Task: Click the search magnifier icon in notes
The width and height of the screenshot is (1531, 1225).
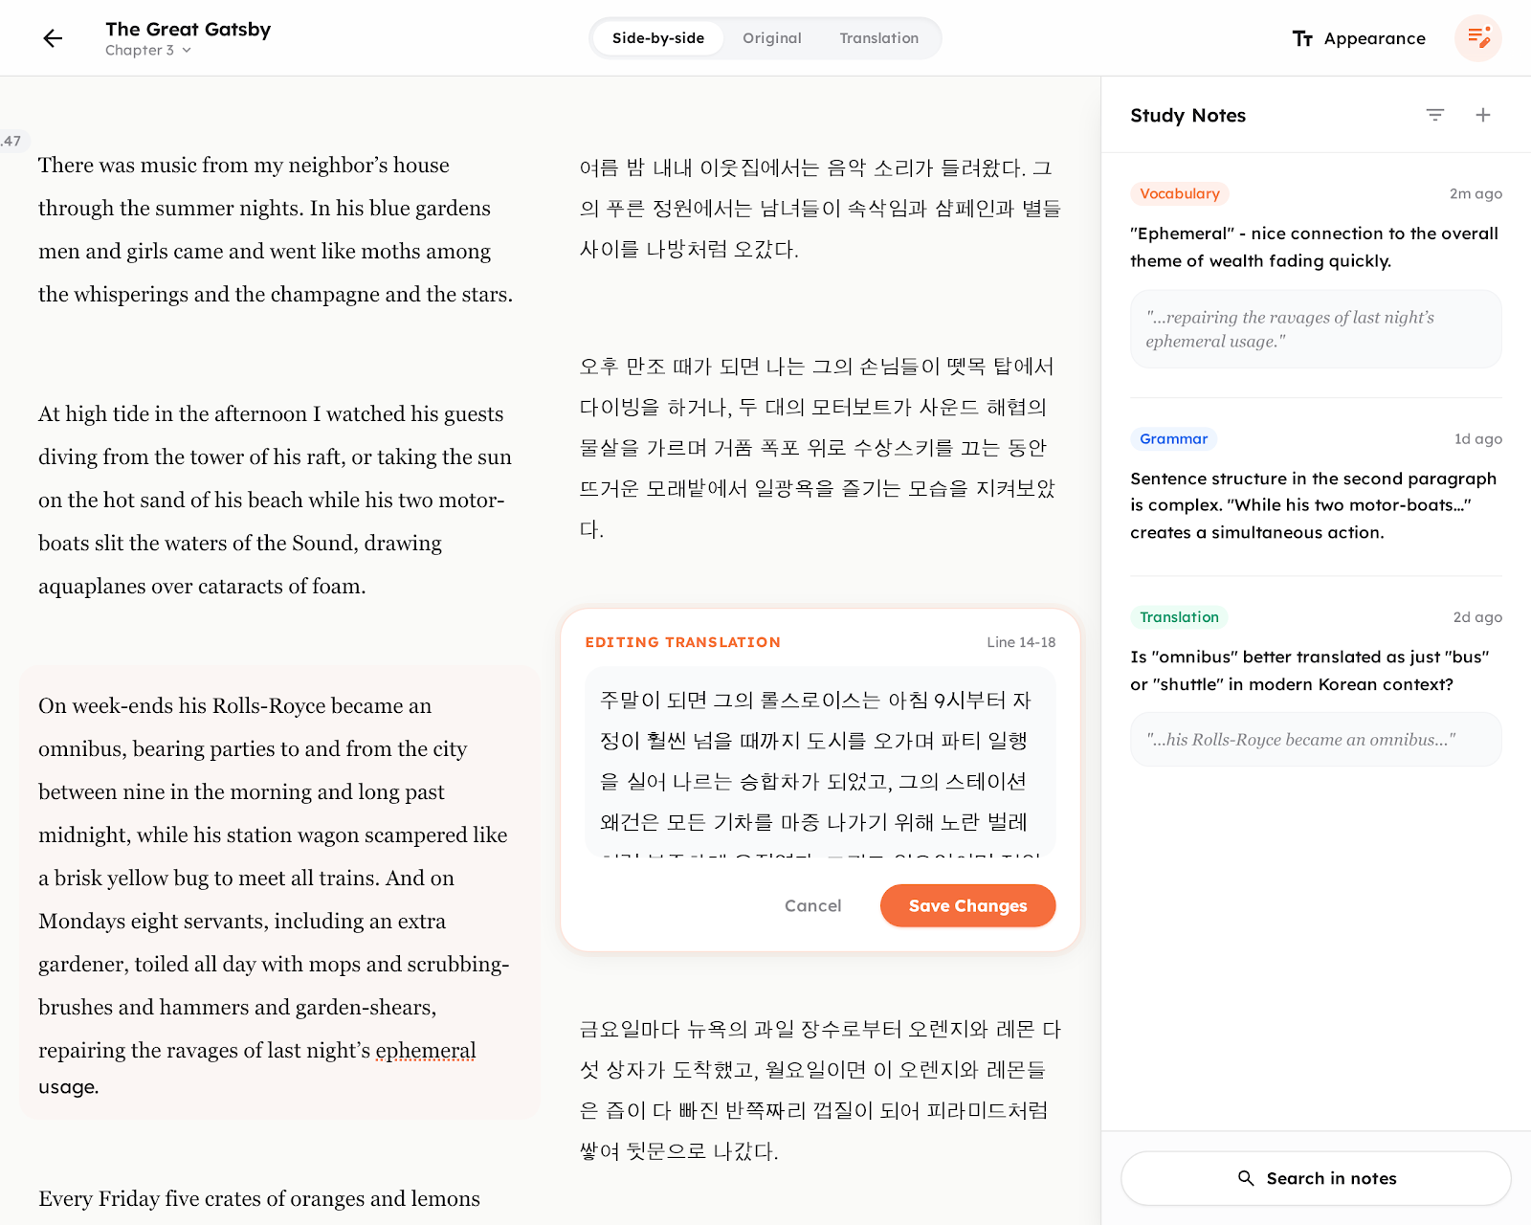Action: coord(1246,1178)
